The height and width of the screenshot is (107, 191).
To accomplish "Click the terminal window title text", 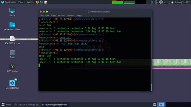I will [99, 12].
